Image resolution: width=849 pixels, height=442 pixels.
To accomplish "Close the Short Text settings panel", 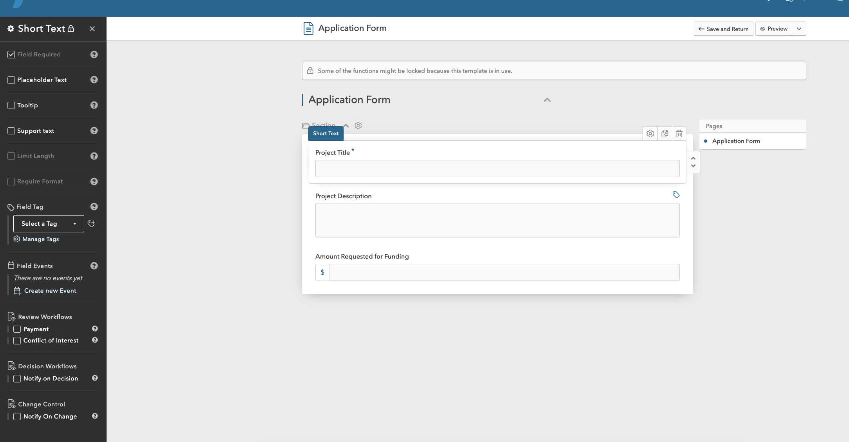I will [x=92, y=29].
